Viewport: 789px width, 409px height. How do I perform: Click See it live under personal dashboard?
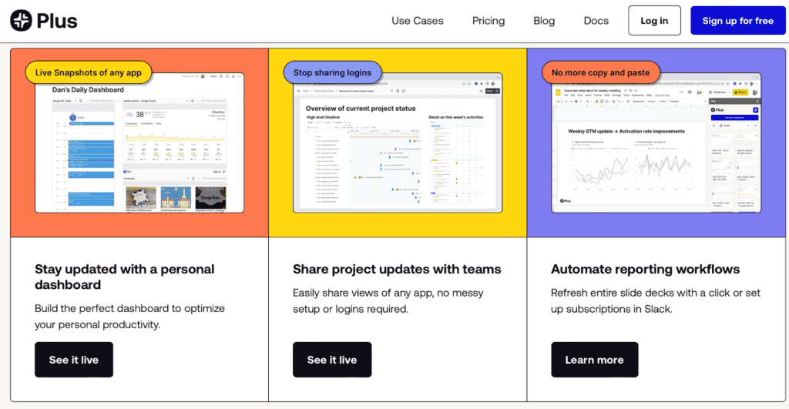pyautogui.click(x=74, y=360)
